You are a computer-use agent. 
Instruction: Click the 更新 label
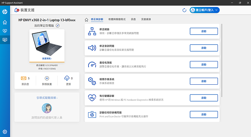69,84
